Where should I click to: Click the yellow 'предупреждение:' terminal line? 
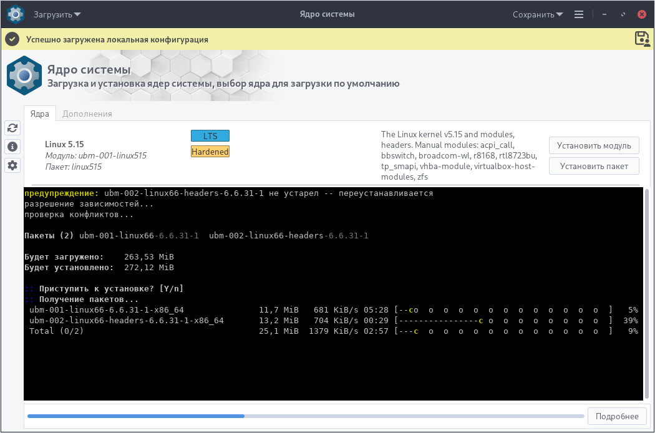coord(228,193)
